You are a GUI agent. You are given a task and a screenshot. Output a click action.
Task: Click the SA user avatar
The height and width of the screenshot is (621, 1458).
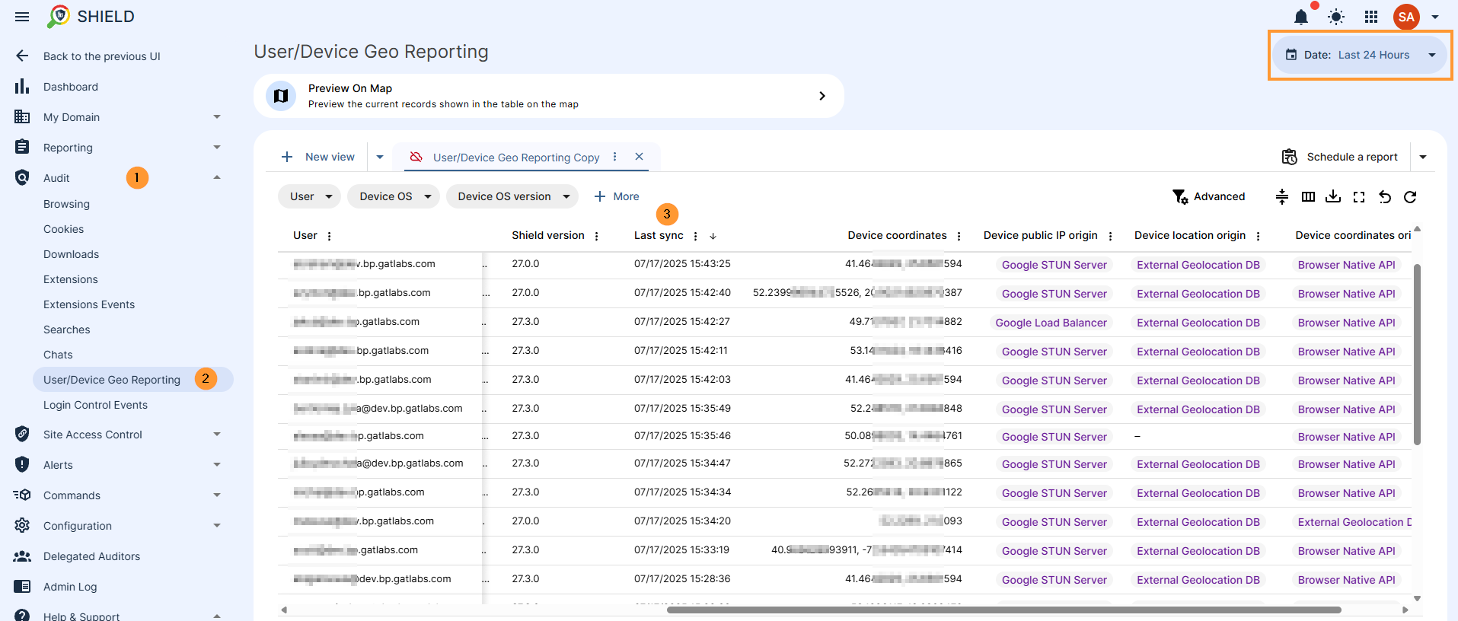tap(1406, 17)
